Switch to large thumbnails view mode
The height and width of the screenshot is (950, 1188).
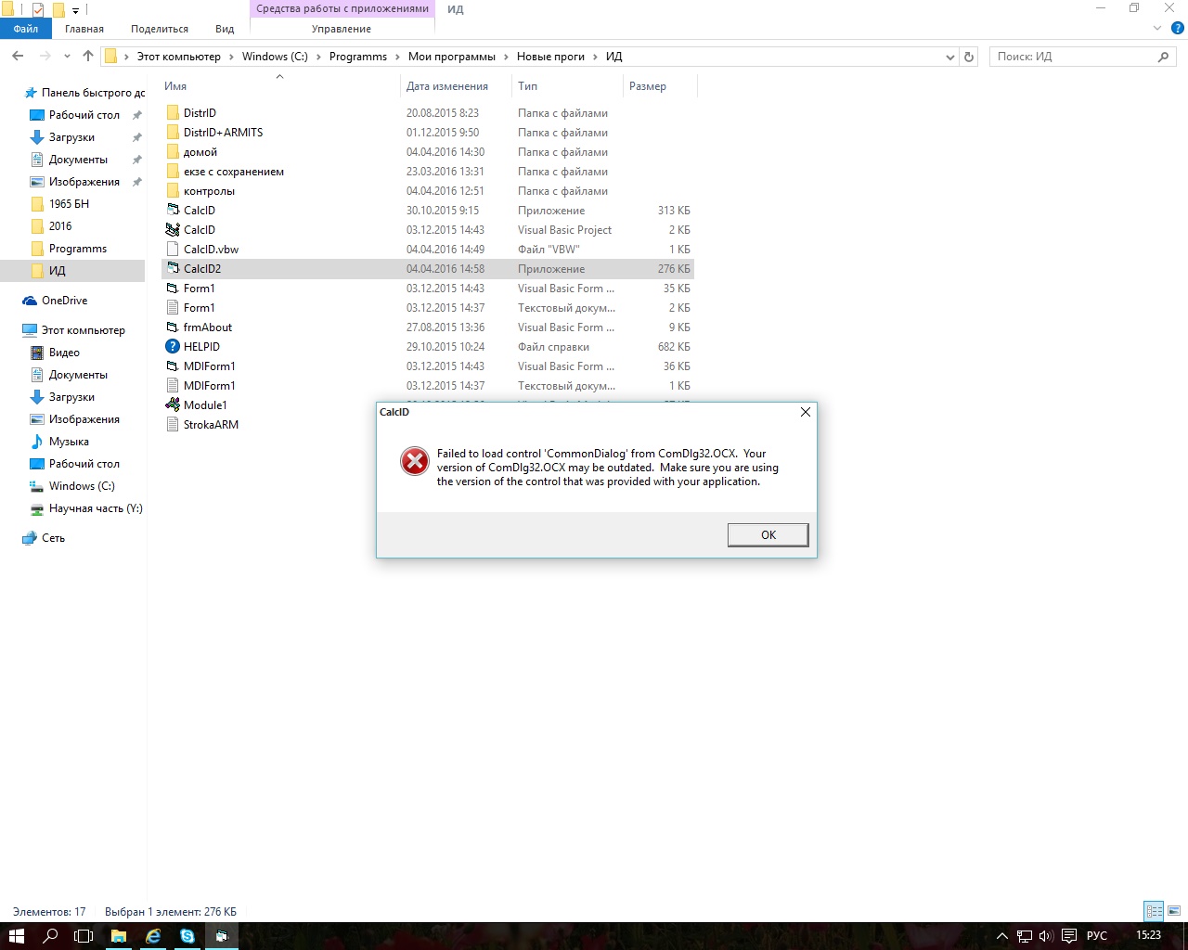point(1174,911)
